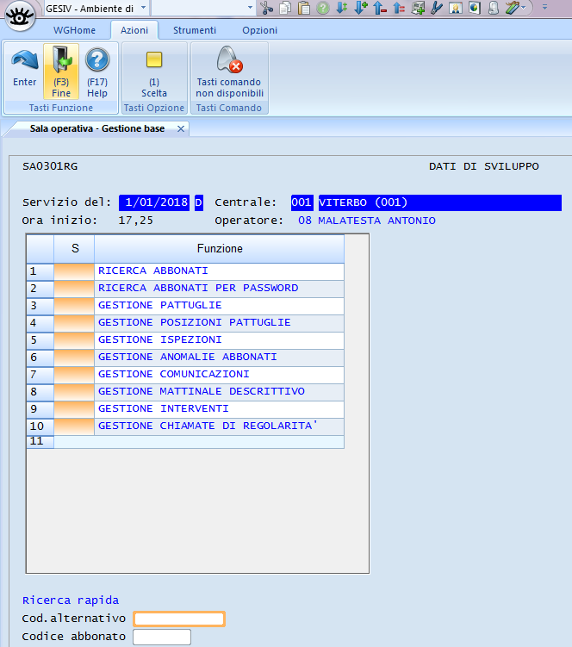Viewport: 572px width, 647px height.
Task: Click the (F3) Fine exit button
Action: [61, 71]
